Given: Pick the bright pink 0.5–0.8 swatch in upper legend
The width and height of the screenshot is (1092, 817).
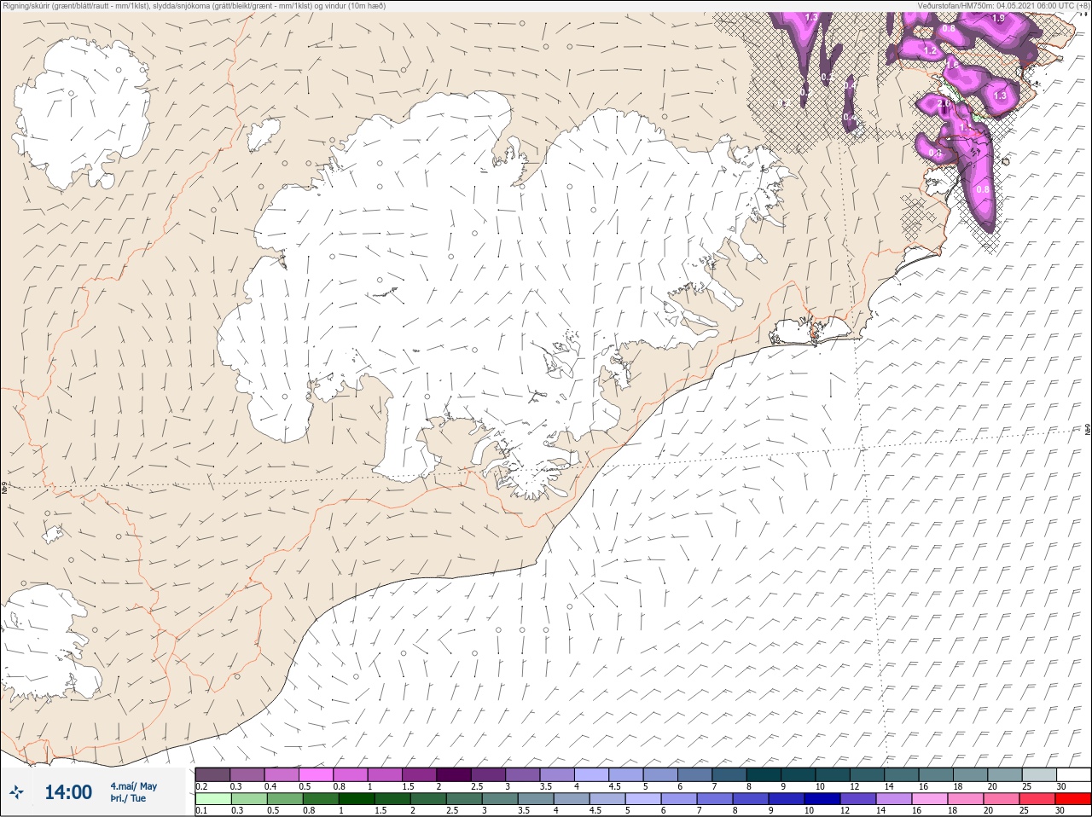Looking at the screenshot, I should 316,774.
